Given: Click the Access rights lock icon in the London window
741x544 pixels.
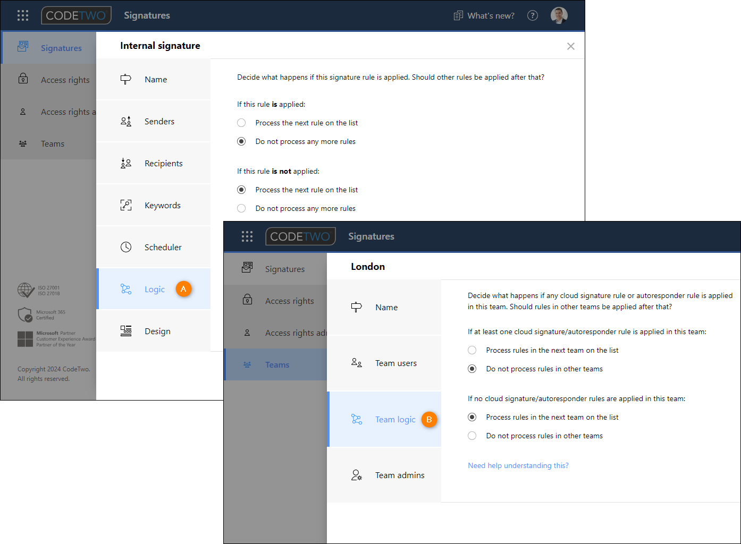Looking at the screenshot, I should (x=247, y=300).
